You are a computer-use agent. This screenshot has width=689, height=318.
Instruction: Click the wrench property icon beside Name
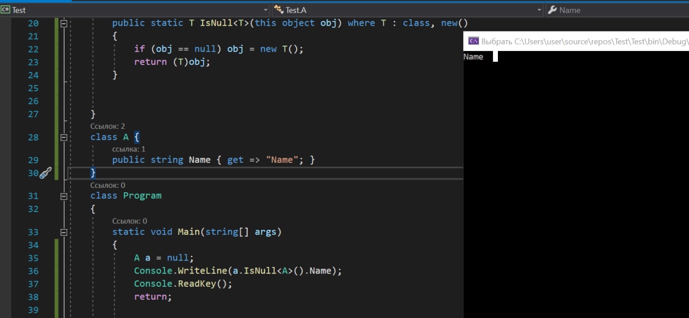point(552,10)
